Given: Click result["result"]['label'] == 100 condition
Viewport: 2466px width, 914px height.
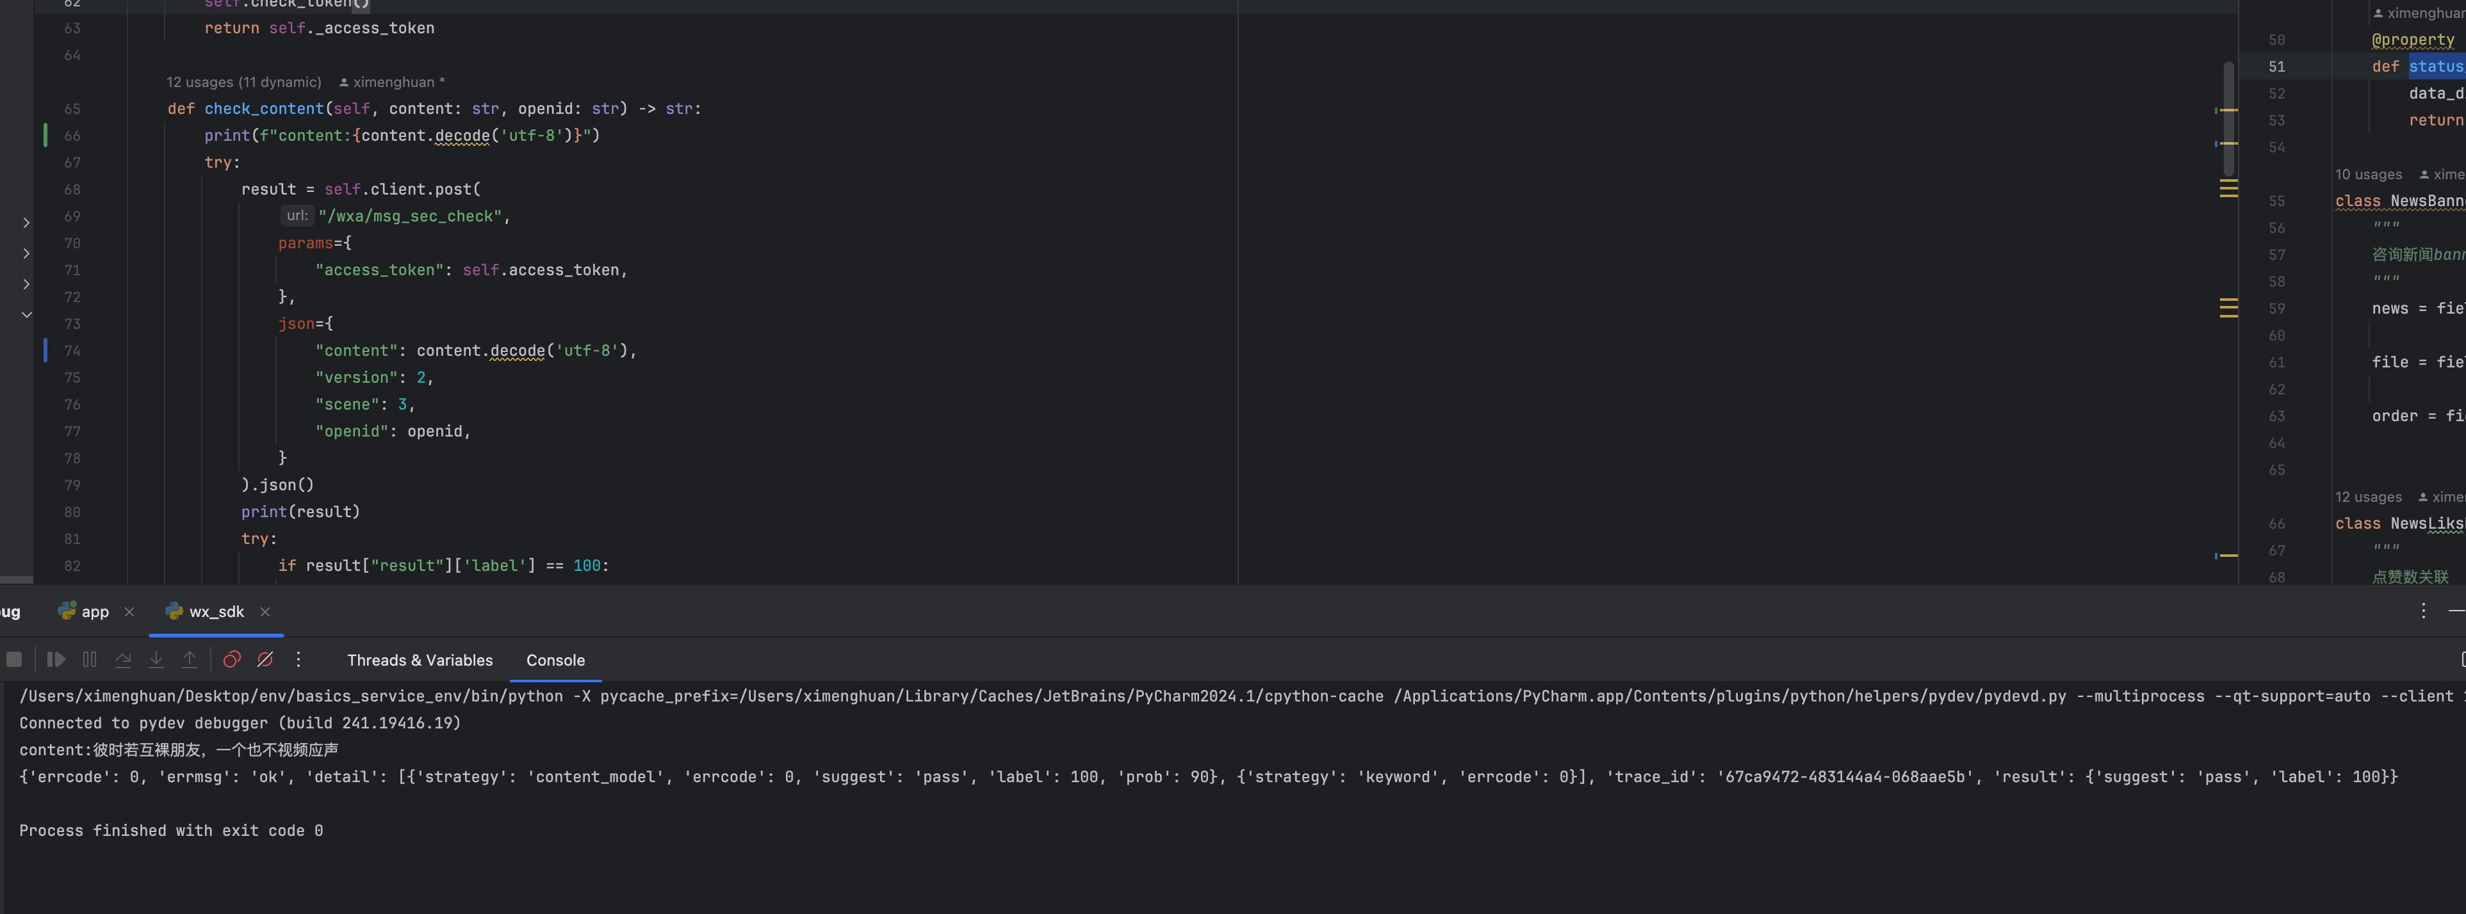Looking at the screenshot, I should [453, 566].
